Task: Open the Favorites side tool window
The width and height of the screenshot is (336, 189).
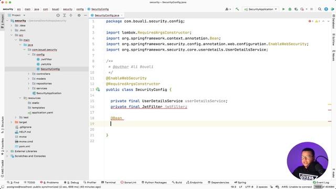Action: pos(2,147)
